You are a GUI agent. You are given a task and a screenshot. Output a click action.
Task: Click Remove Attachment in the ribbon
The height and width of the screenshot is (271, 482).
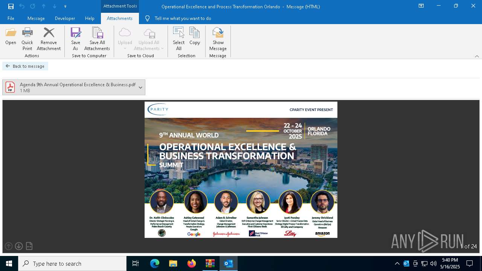[x=49, y=39]
